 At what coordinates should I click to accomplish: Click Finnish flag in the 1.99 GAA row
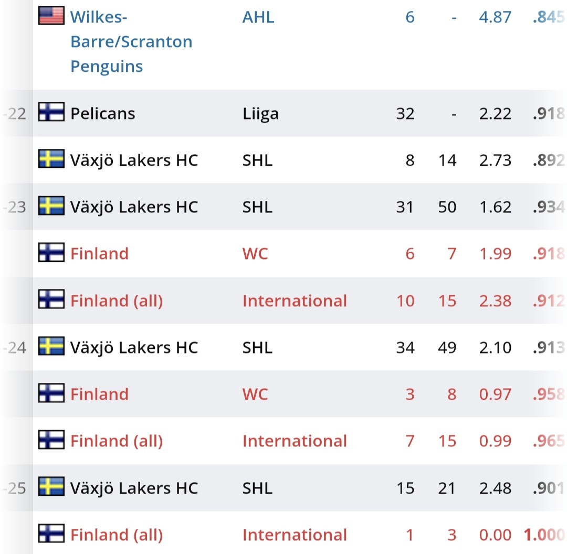tap(51, 253)
